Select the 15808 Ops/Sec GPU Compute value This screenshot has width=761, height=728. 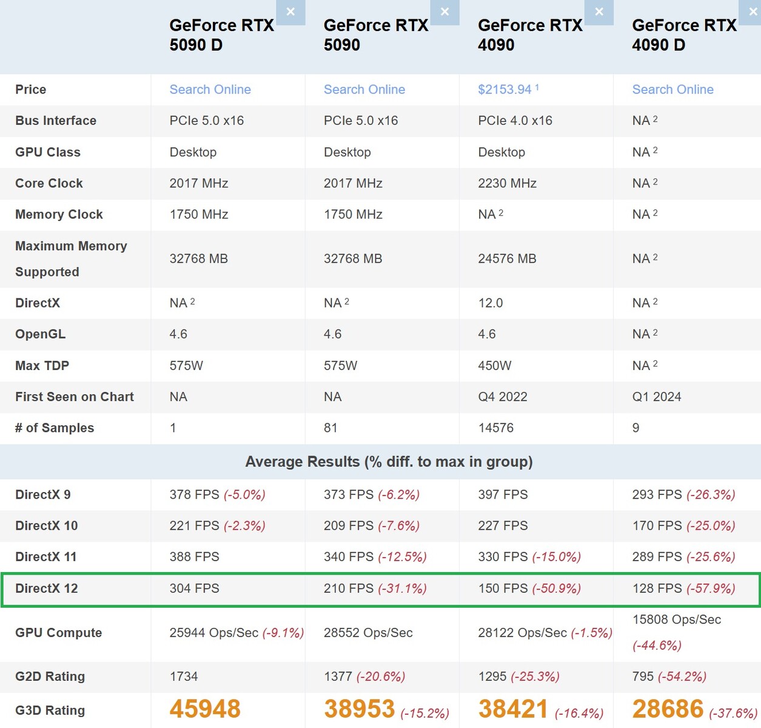[677, 619]
